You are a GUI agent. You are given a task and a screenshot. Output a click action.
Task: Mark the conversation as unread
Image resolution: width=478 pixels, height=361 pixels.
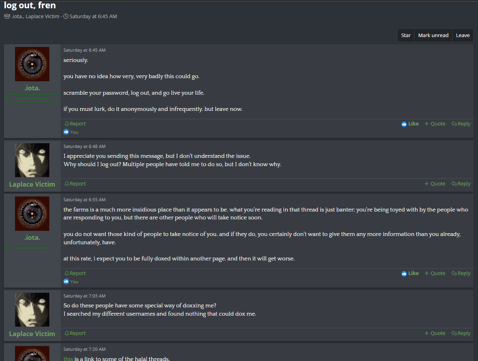433,35
